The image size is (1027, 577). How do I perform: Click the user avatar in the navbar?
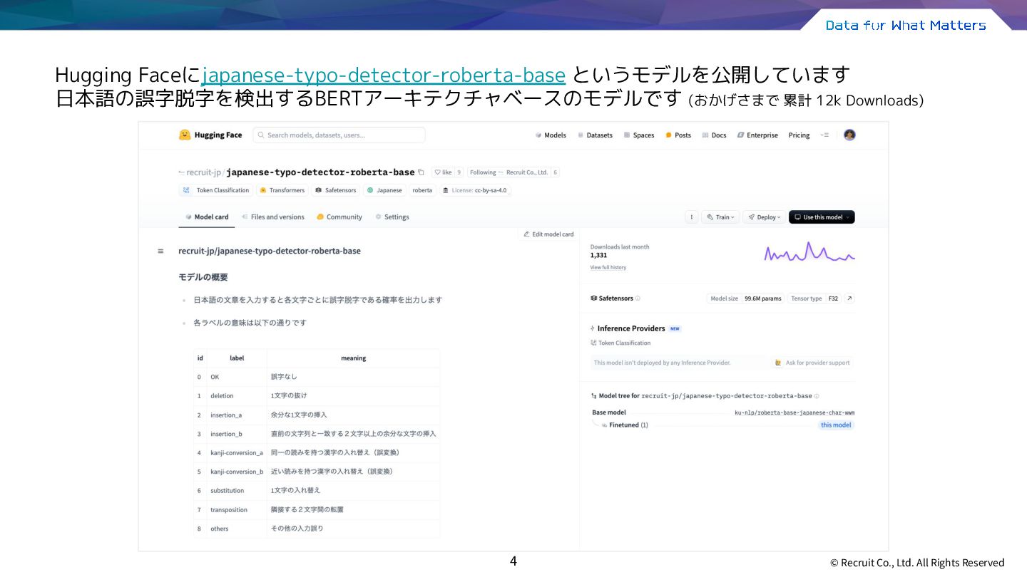click(x=849, y=135)
